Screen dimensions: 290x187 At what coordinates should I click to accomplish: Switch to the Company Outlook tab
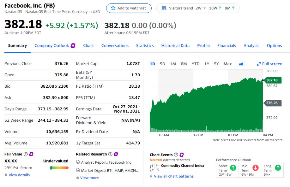coord(51,46)
